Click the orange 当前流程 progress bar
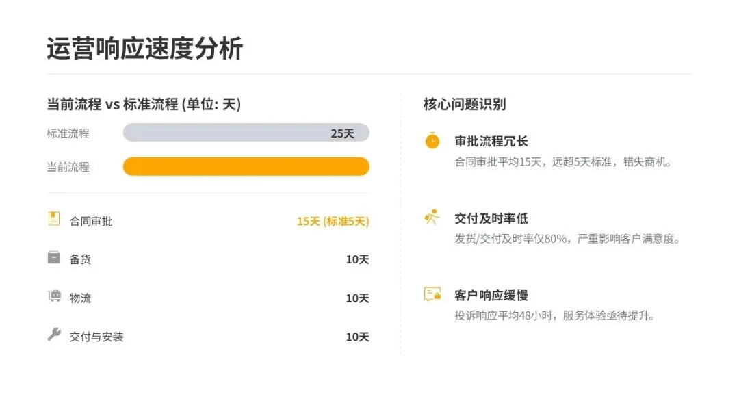The width and height of the screenshot is (739, 416). coord(246,166)
